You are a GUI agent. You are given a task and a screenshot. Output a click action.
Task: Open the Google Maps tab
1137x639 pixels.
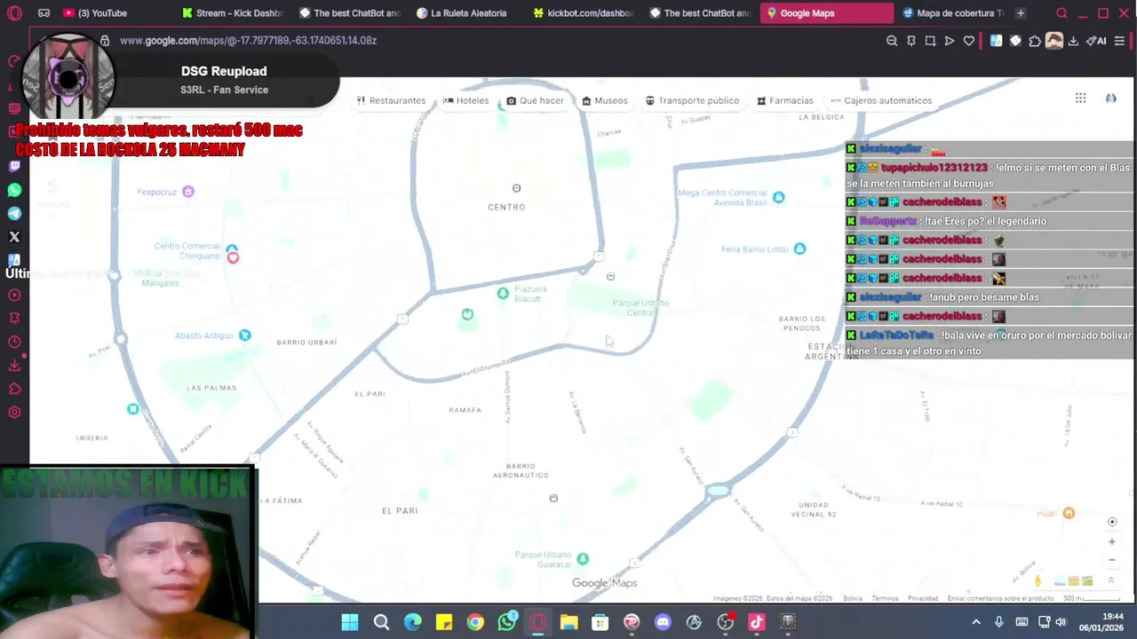click(826, 13)
